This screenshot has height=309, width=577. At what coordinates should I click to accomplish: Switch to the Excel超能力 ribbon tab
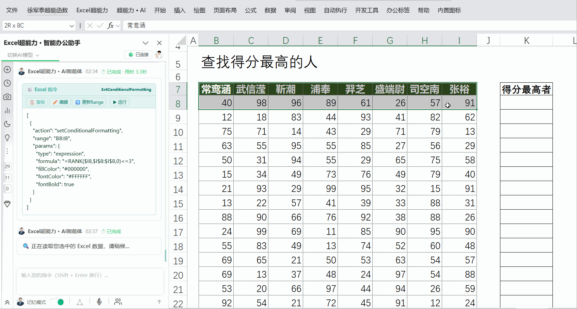(92, 10)
